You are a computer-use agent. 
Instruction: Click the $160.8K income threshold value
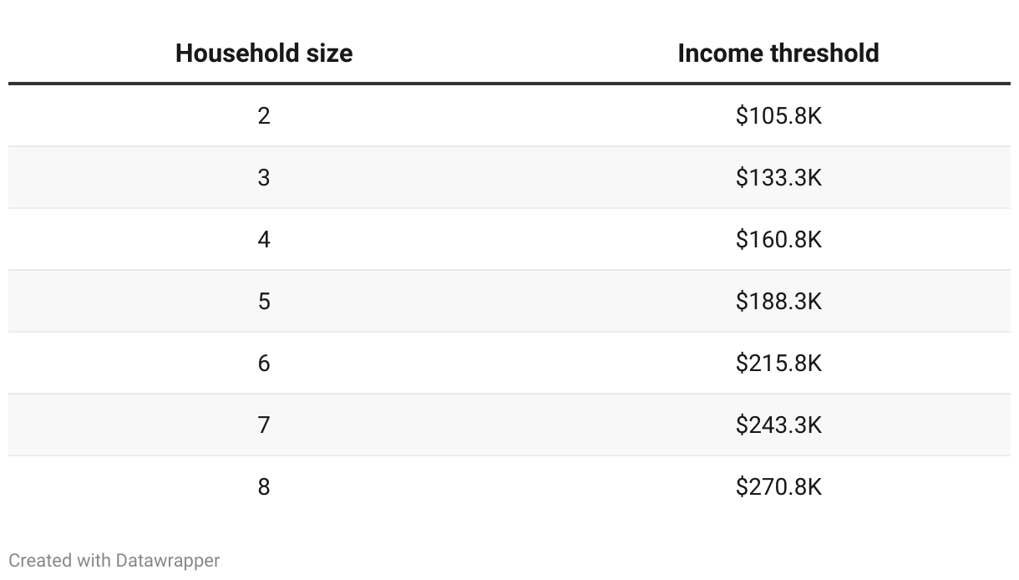coord(778,240)
